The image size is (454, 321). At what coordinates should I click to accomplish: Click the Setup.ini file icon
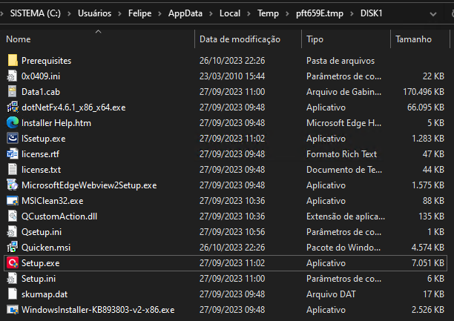12,279
